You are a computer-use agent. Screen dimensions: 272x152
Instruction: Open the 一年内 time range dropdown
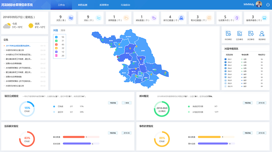point(127,103)
